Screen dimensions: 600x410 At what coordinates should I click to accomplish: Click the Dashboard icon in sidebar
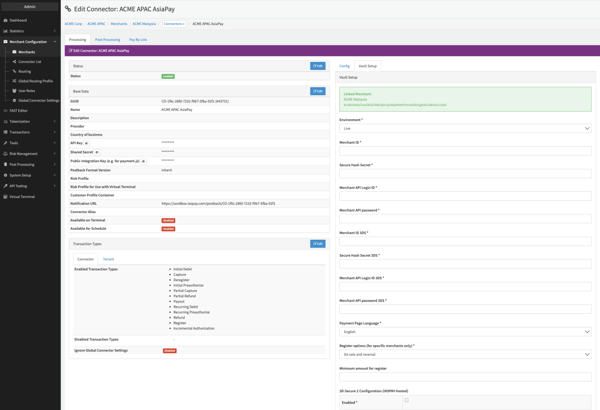point(5,20)
